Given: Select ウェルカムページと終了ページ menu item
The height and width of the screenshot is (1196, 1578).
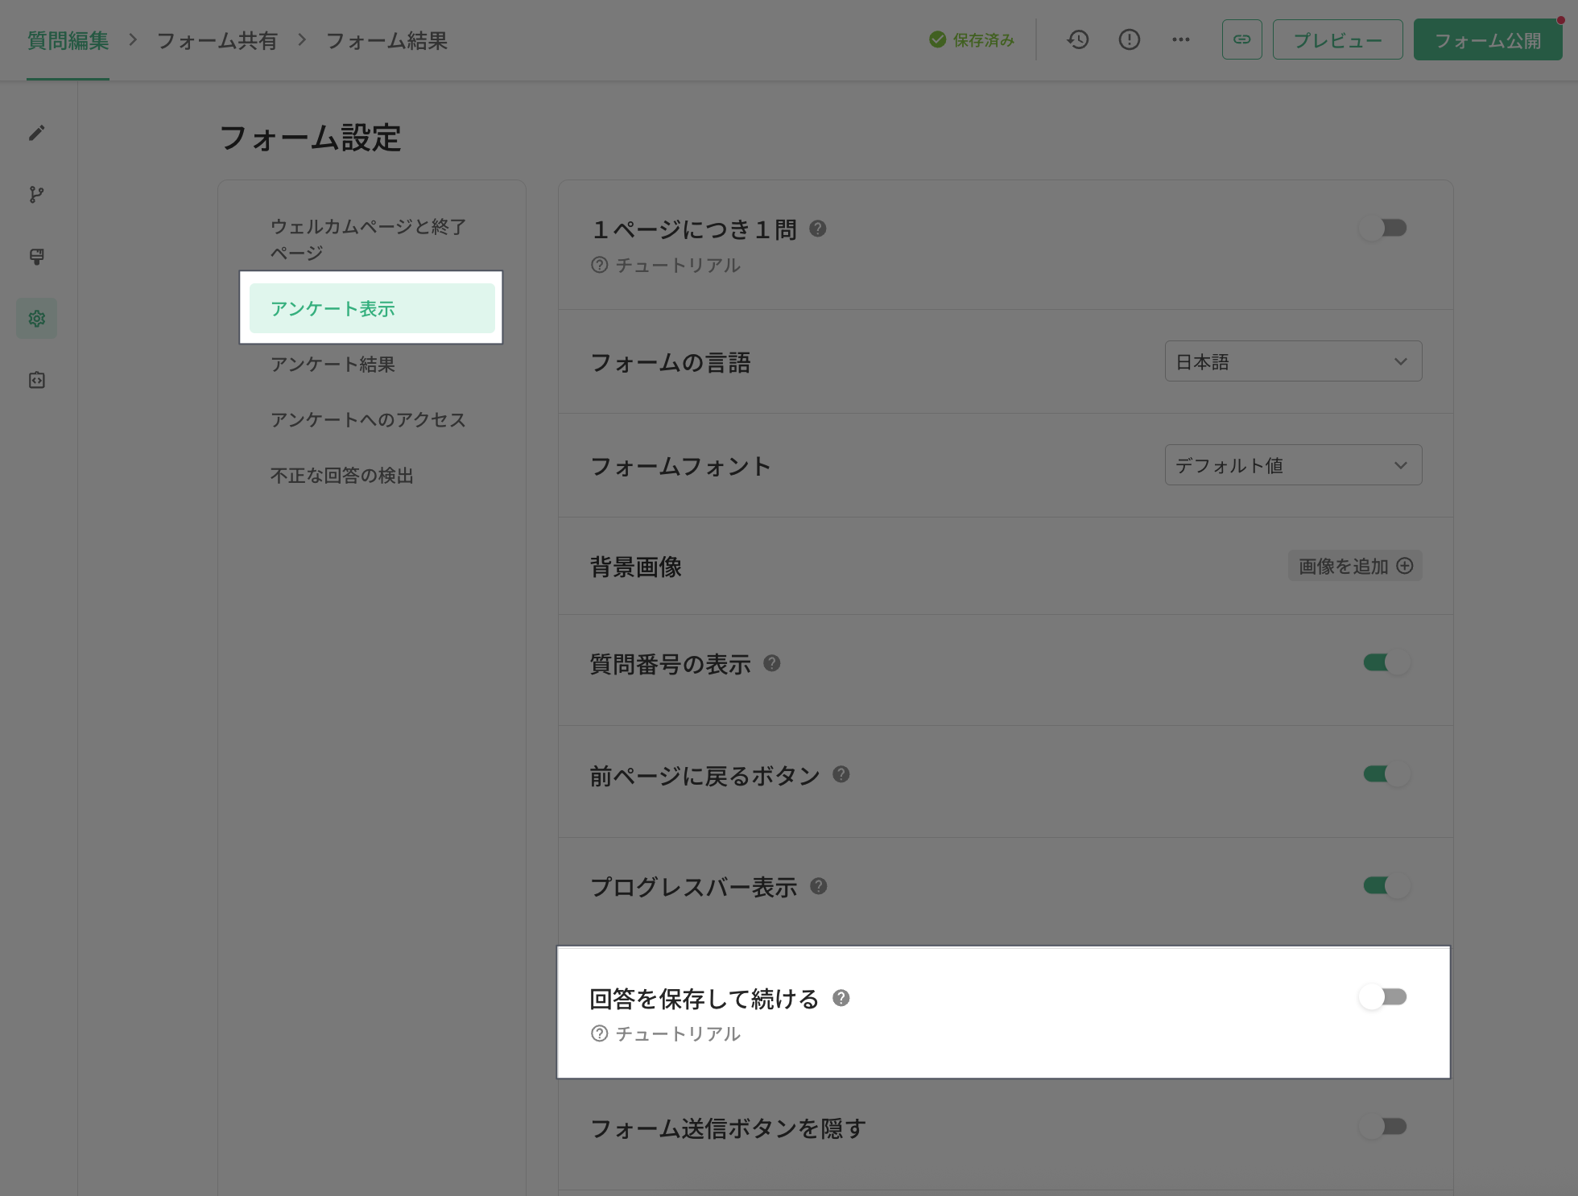Looking at the screenshot, I should click(x=372, y=240).
